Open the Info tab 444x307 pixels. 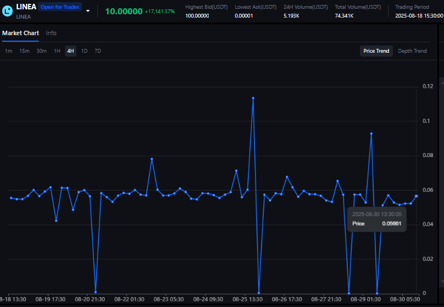click(x=51, y=33)
